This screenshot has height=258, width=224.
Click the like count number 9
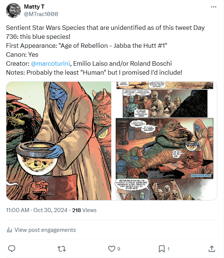coord(119,249)
